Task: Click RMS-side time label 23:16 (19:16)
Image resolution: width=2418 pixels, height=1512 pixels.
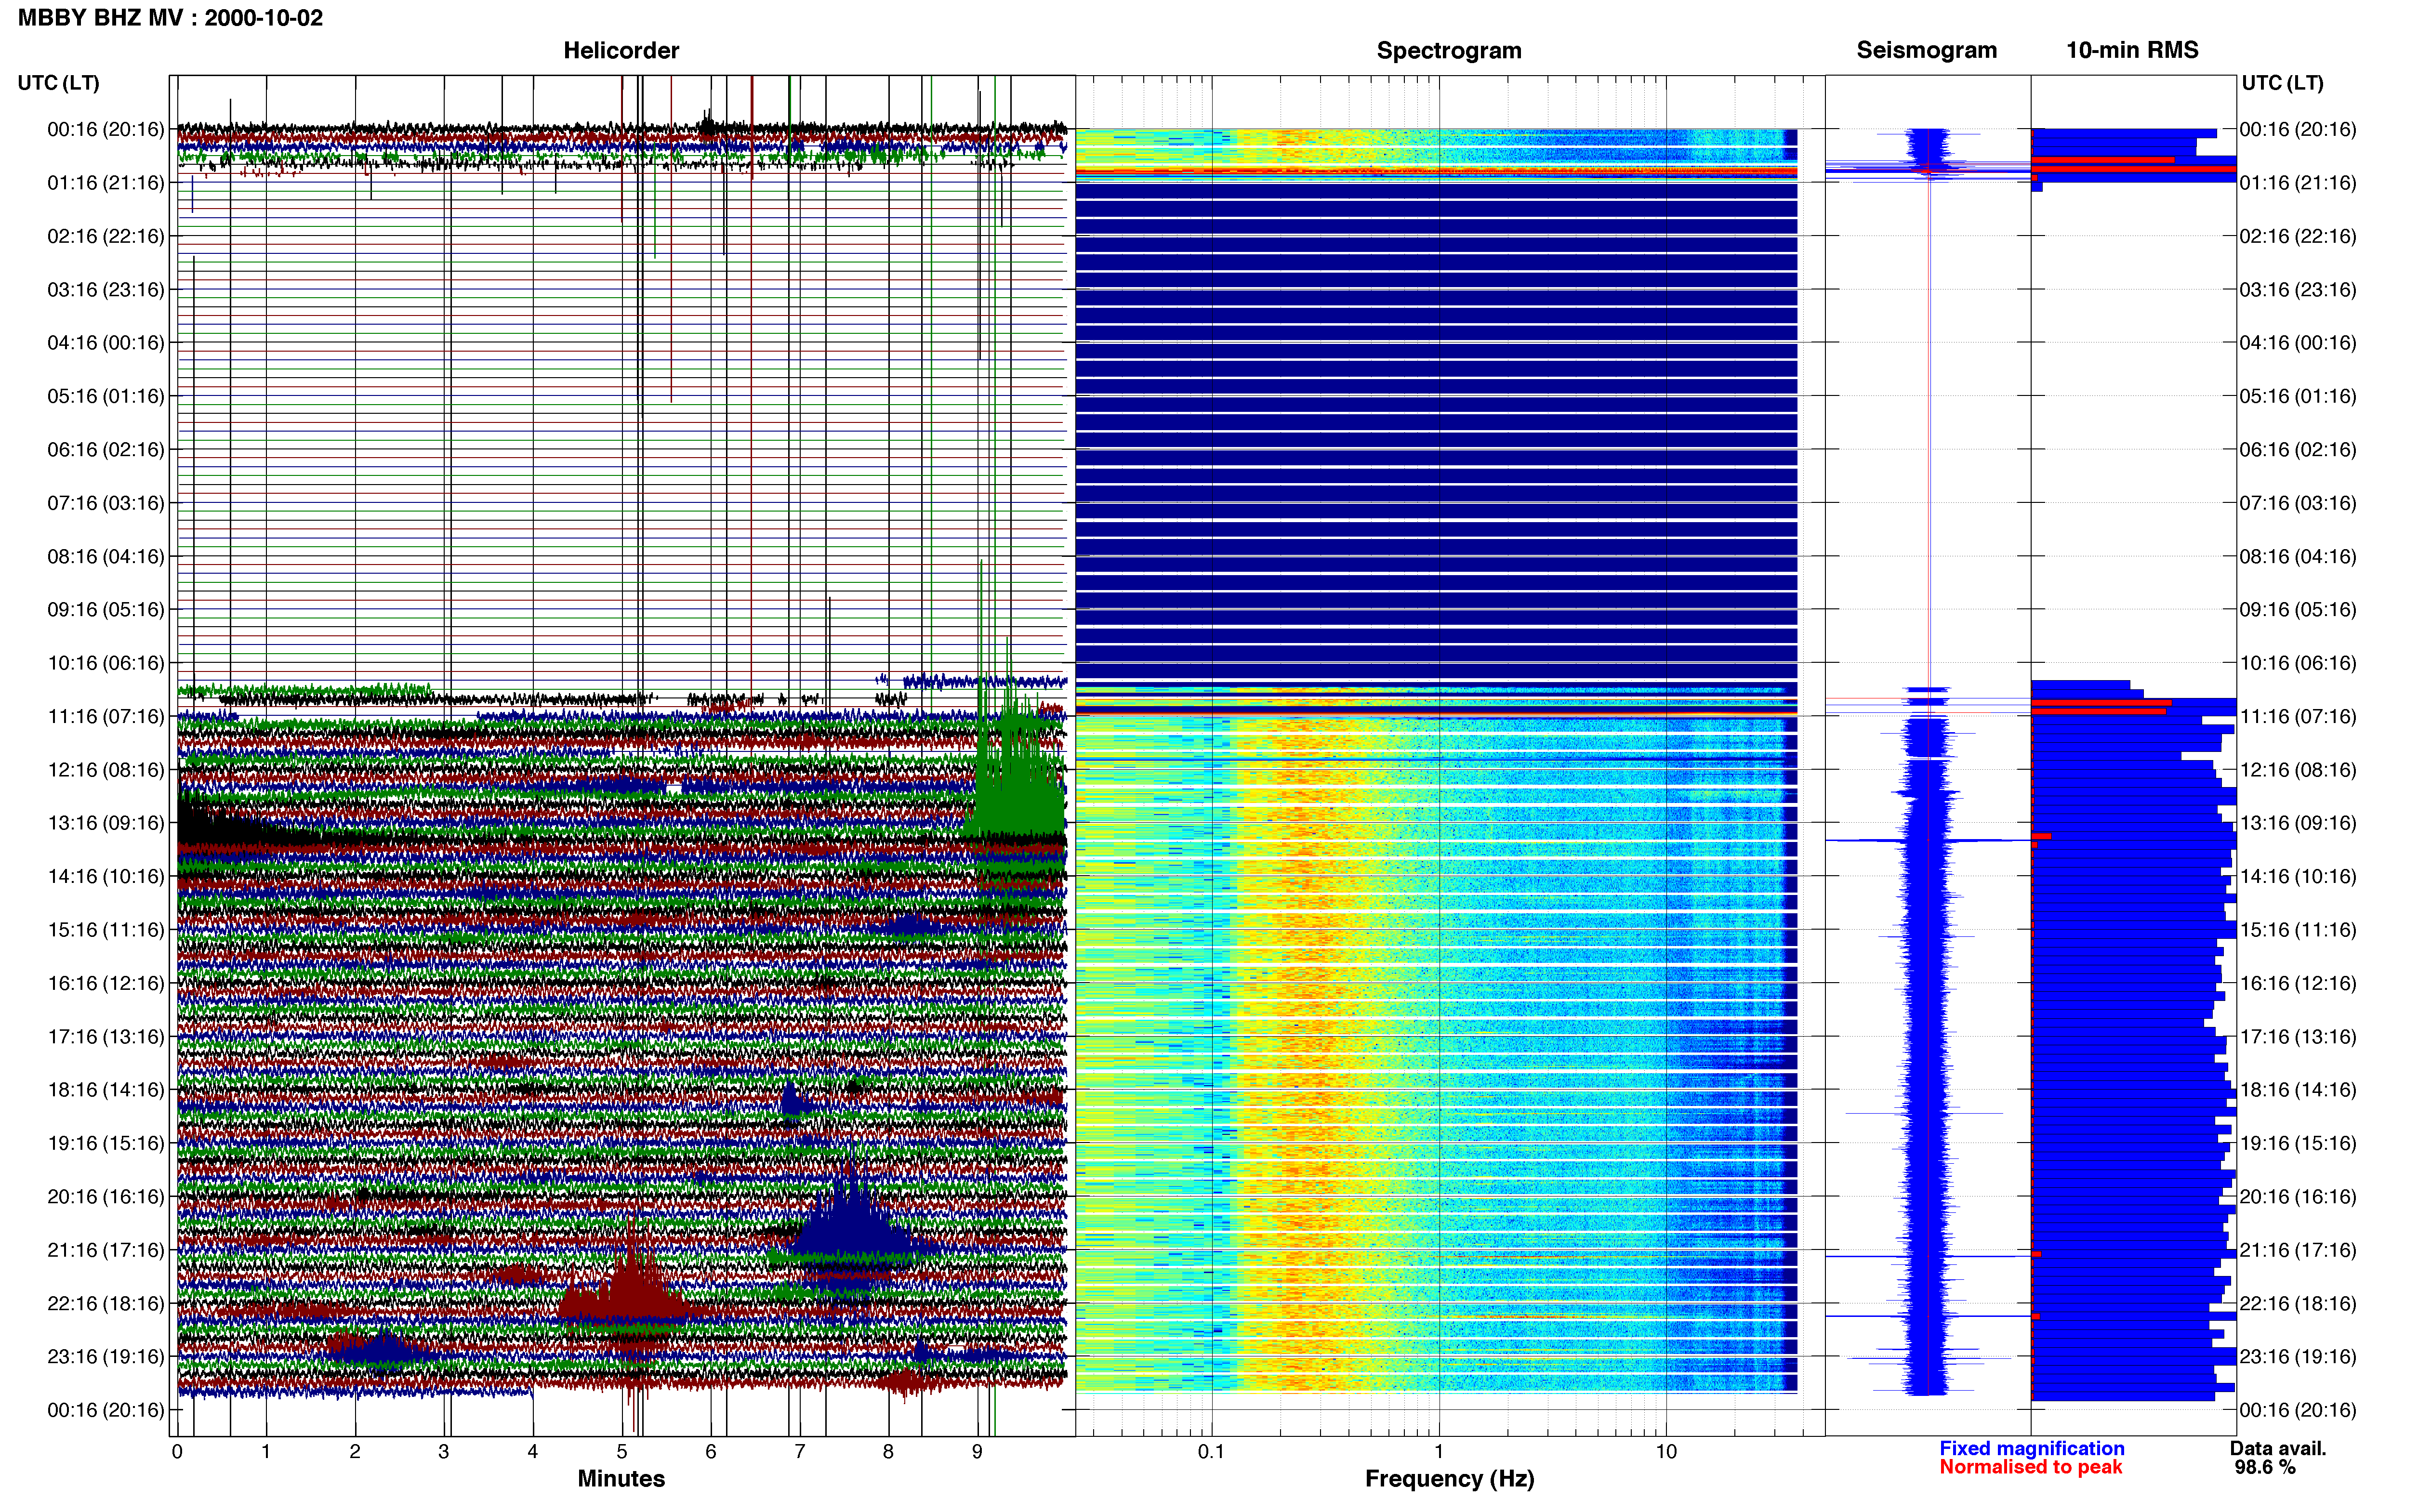Action: point(2298,1356)
